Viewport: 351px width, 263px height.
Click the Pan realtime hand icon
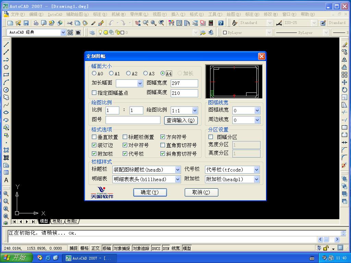[x=138, y=23]
